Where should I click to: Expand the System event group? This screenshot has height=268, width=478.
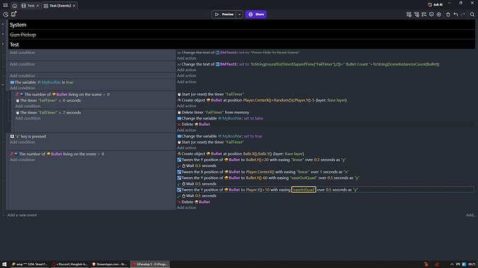pos(3,24)
